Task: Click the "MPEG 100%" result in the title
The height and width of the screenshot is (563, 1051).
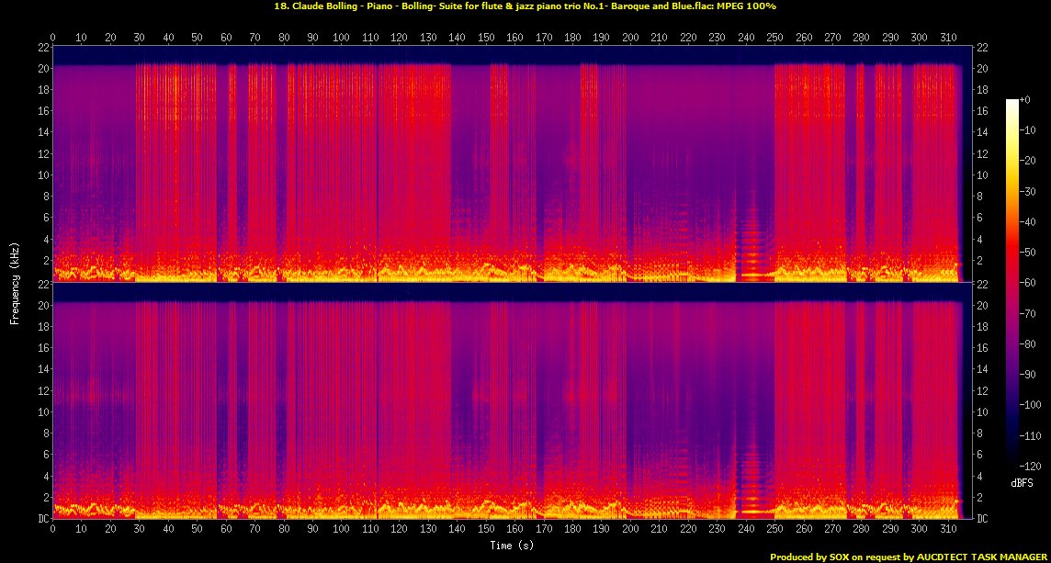Action: [x=745, y=6]
